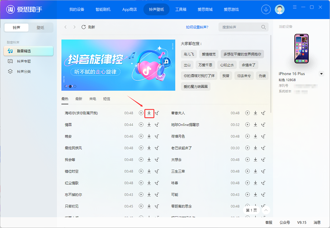Search the hot keyword 多想在平庸的世界拥抱你

pyautogui.click(x=242, y=54)
